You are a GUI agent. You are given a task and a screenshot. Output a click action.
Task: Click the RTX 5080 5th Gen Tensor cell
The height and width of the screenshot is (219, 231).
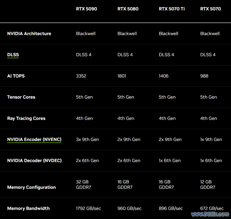(126, 97)
